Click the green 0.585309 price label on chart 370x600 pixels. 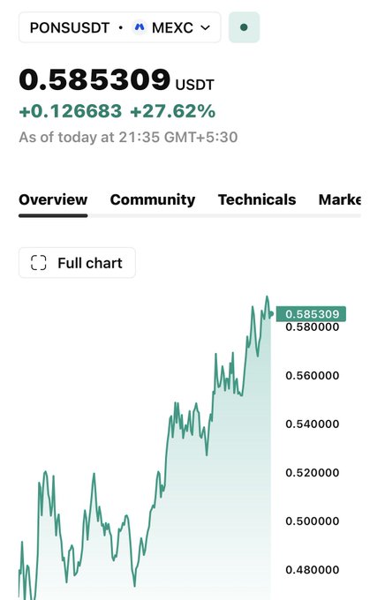[x=311, y=314]
